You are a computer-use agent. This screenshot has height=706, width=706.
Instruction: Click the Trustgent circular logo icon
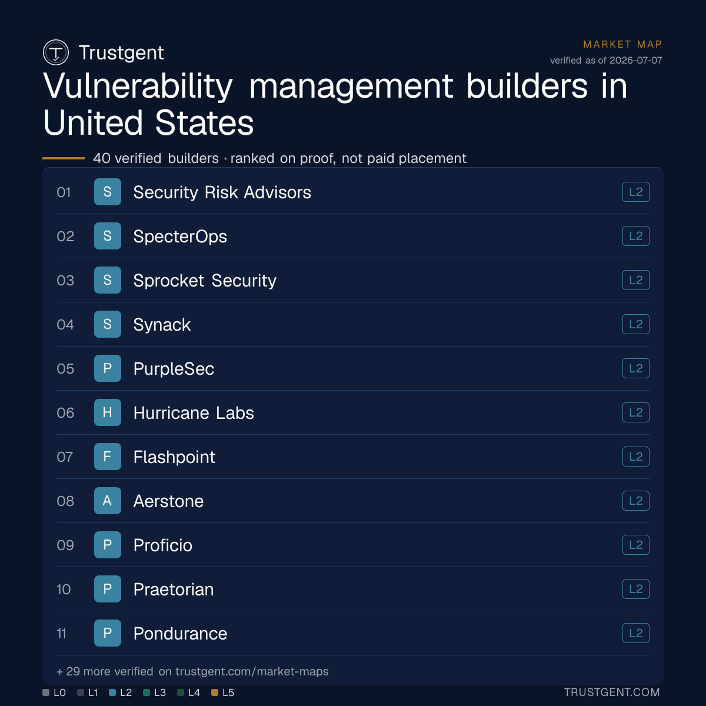56,52
